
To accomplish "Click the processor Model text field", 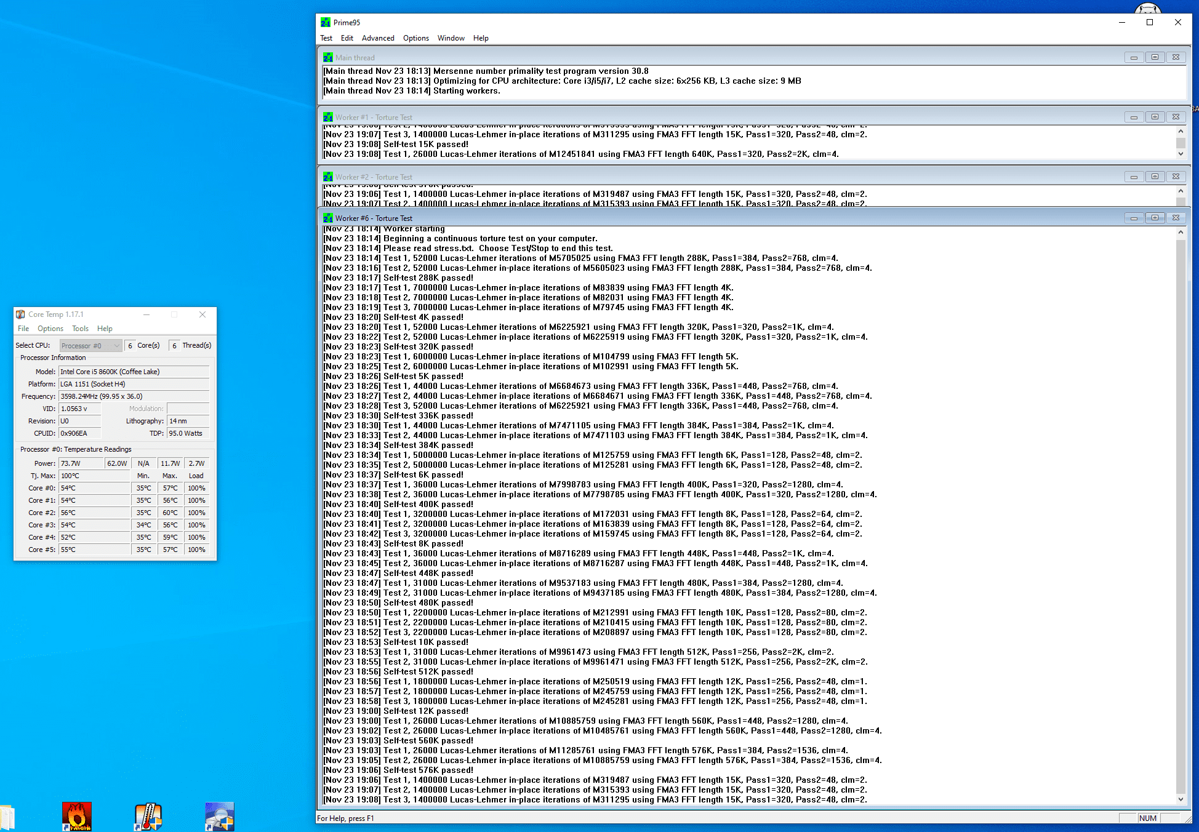I will [x=134, y=372].
